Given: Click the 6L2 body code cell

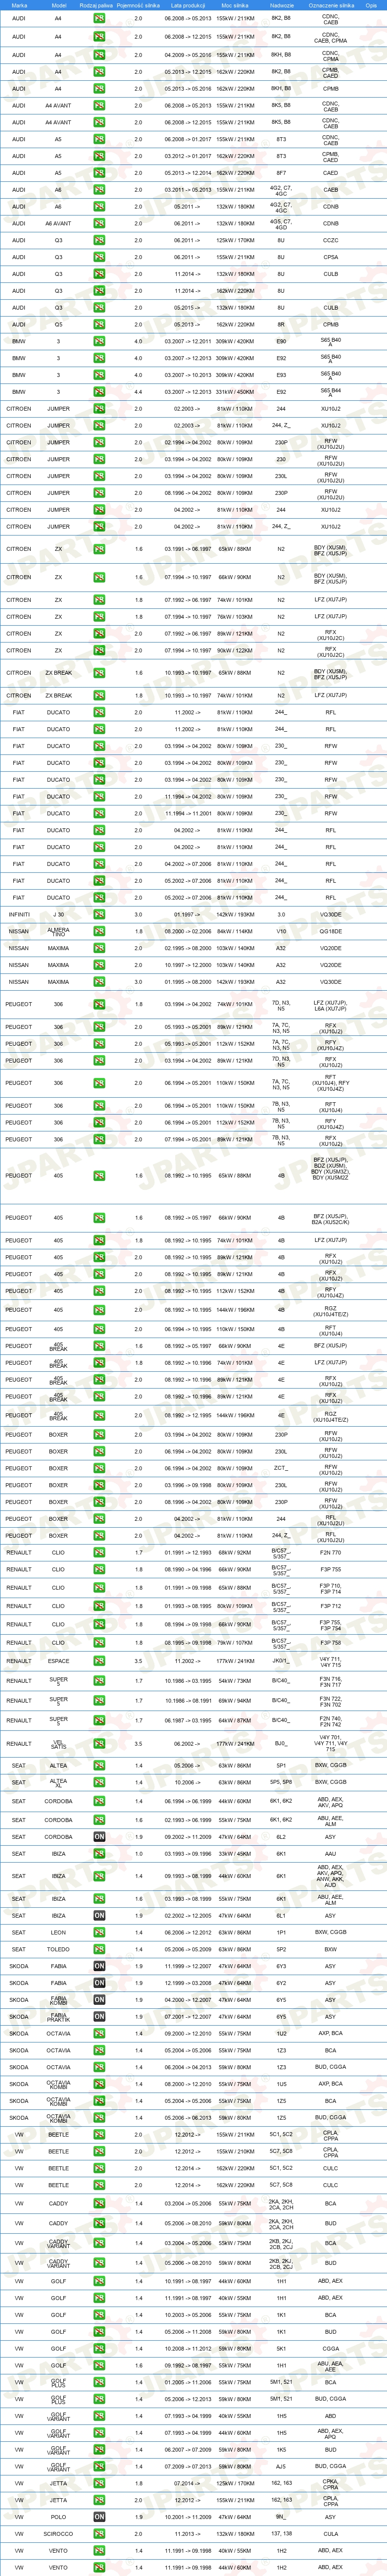Looking at the screenshot, I should point(281,1837).
